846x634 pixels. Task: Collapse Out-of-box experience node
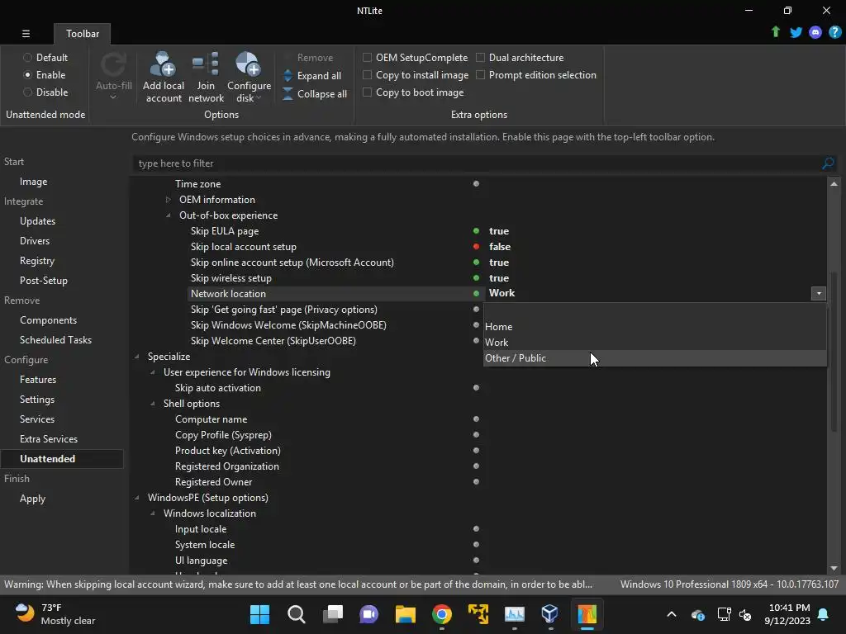point(169,215)
